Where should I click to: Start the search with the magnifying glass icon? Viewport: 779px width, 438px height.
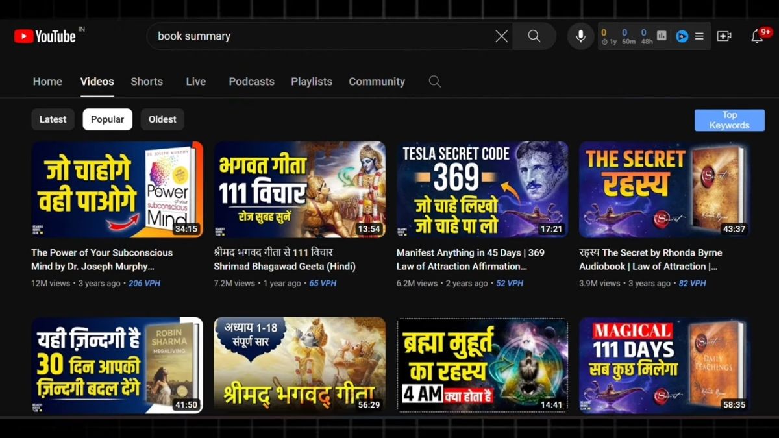[x=534, y=36]
